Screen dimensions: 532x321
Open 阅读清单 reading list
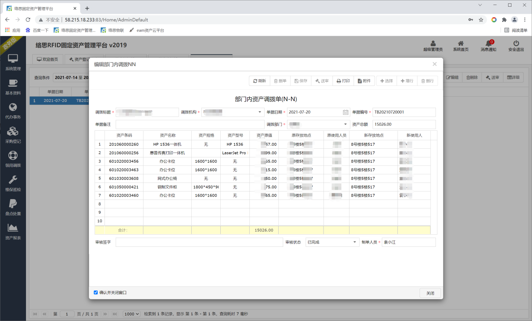tap(516, 30)
